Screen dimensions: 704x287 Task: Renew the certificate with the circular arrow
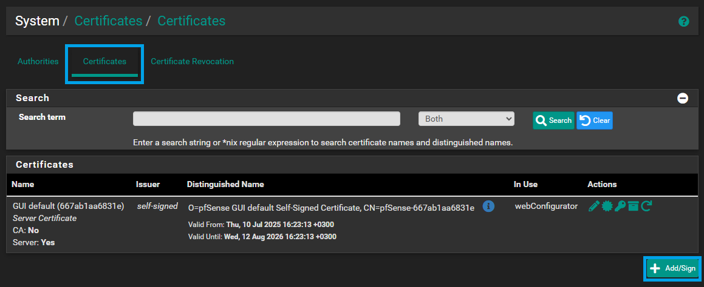coord(646,206)
